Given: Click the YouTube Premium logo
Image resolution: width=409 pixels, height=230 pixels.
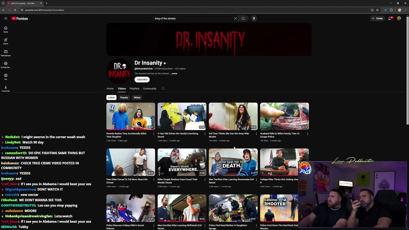Looking at the screenshot, I should [x=20, y=19].
